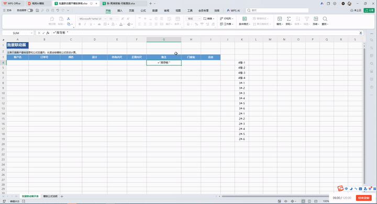Click the increase font size icon
The image size is (377, 204).
pos(123,19)
